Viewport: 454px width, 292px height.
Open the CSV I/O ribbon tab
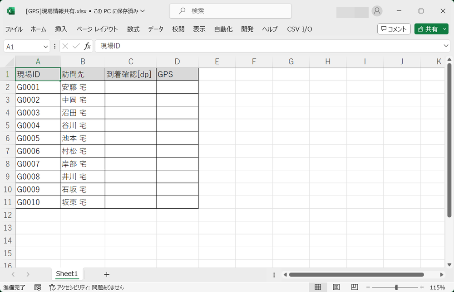click(299, 29)
